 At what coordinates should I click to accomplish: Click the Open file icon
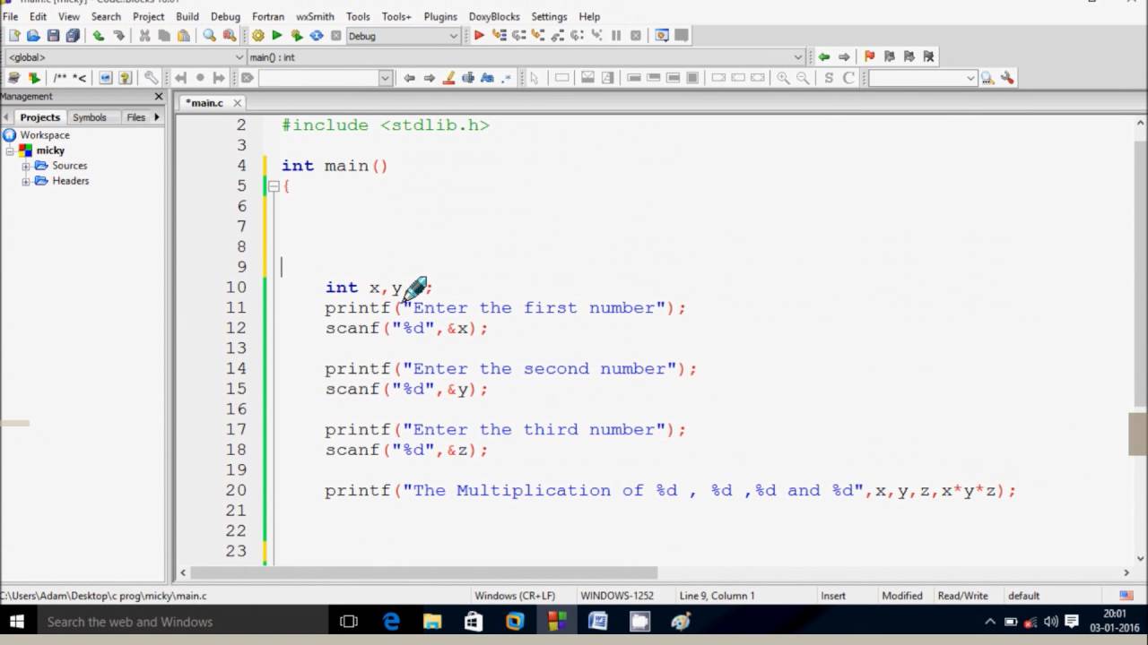pyautogui.click(x=33, y=36)
